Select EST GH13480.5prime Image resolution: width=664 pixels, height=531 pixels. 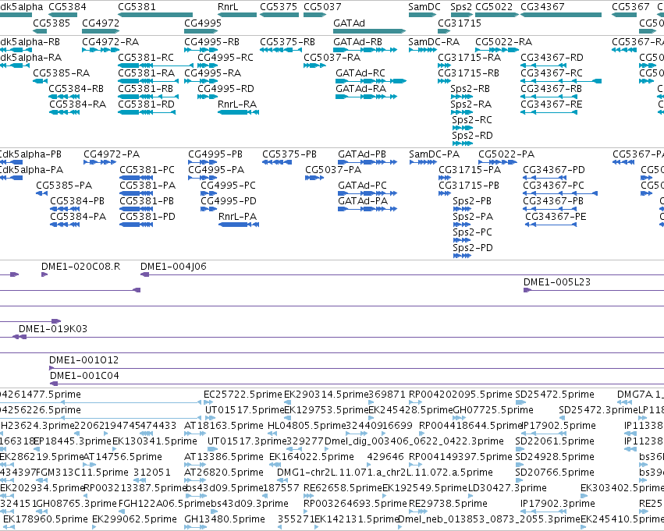195,527
